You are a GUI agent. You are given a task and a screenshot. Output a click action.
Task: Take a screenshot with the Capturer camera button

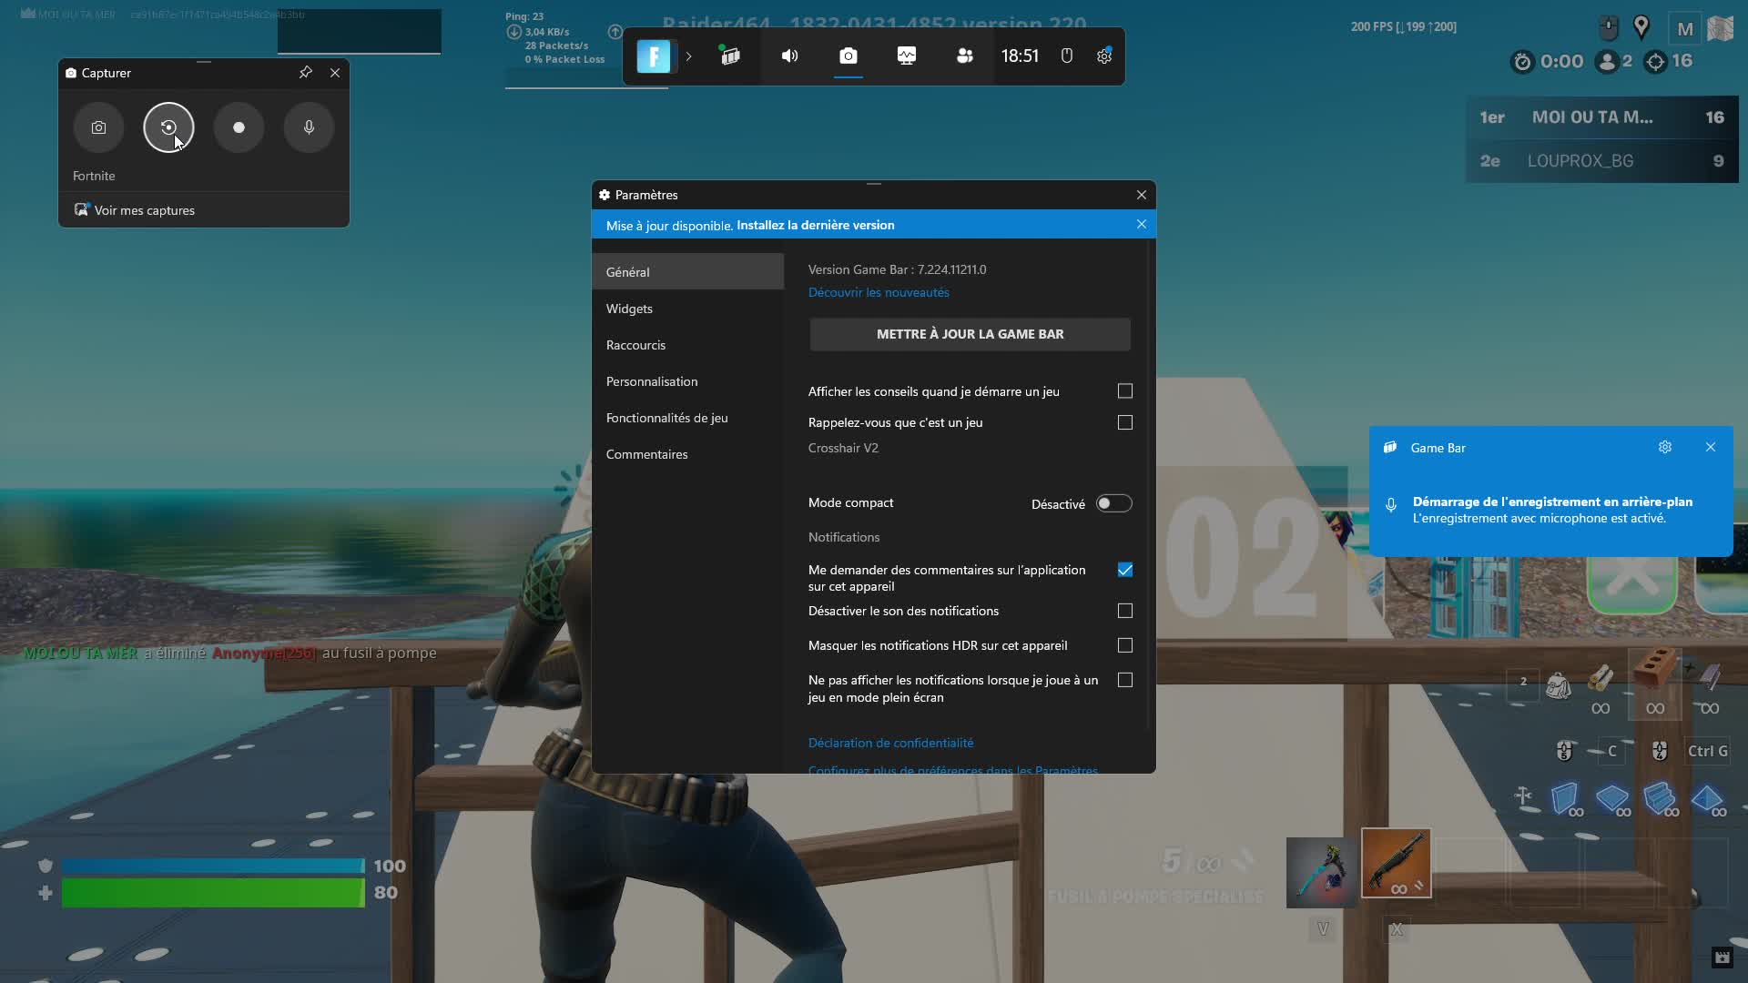tap(98, 127)
